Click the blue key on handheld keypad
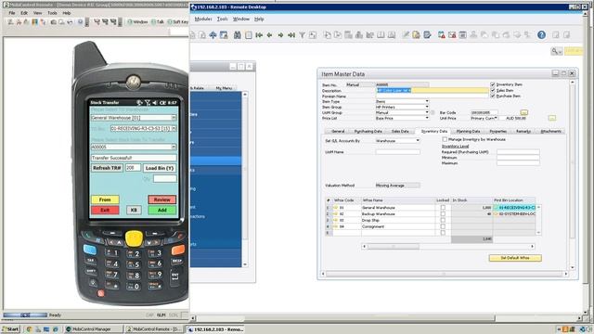 pyautogui.click(x=90, y=250)
